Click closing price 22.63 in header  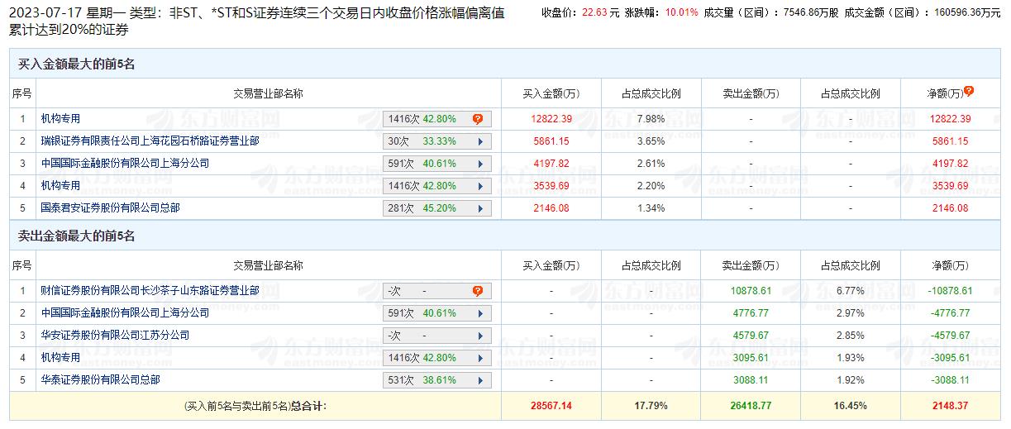[594, 12]
